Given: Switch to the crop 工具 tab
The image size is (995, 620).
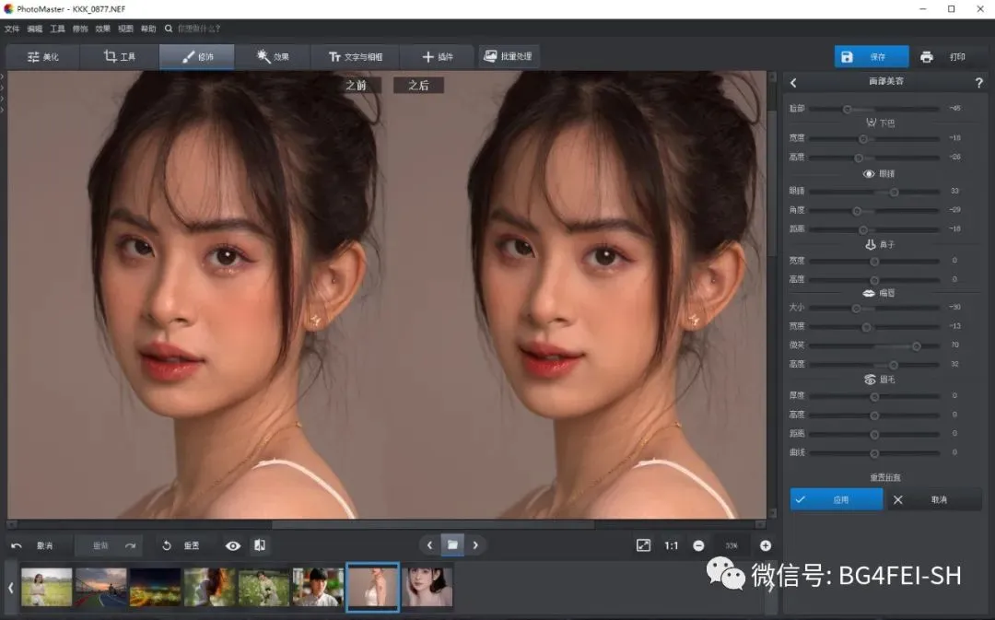Looking at the screenshot, I should pyautogui.click(x=119, y=56).
